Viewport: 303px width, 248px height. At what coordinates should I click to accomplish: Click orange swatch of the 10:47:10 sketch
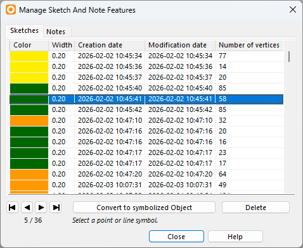[29, 121]
